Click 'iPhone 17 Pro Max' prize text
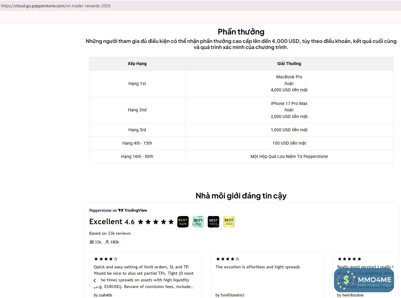This screenshot has width=401, height=298. click(289, 103)
